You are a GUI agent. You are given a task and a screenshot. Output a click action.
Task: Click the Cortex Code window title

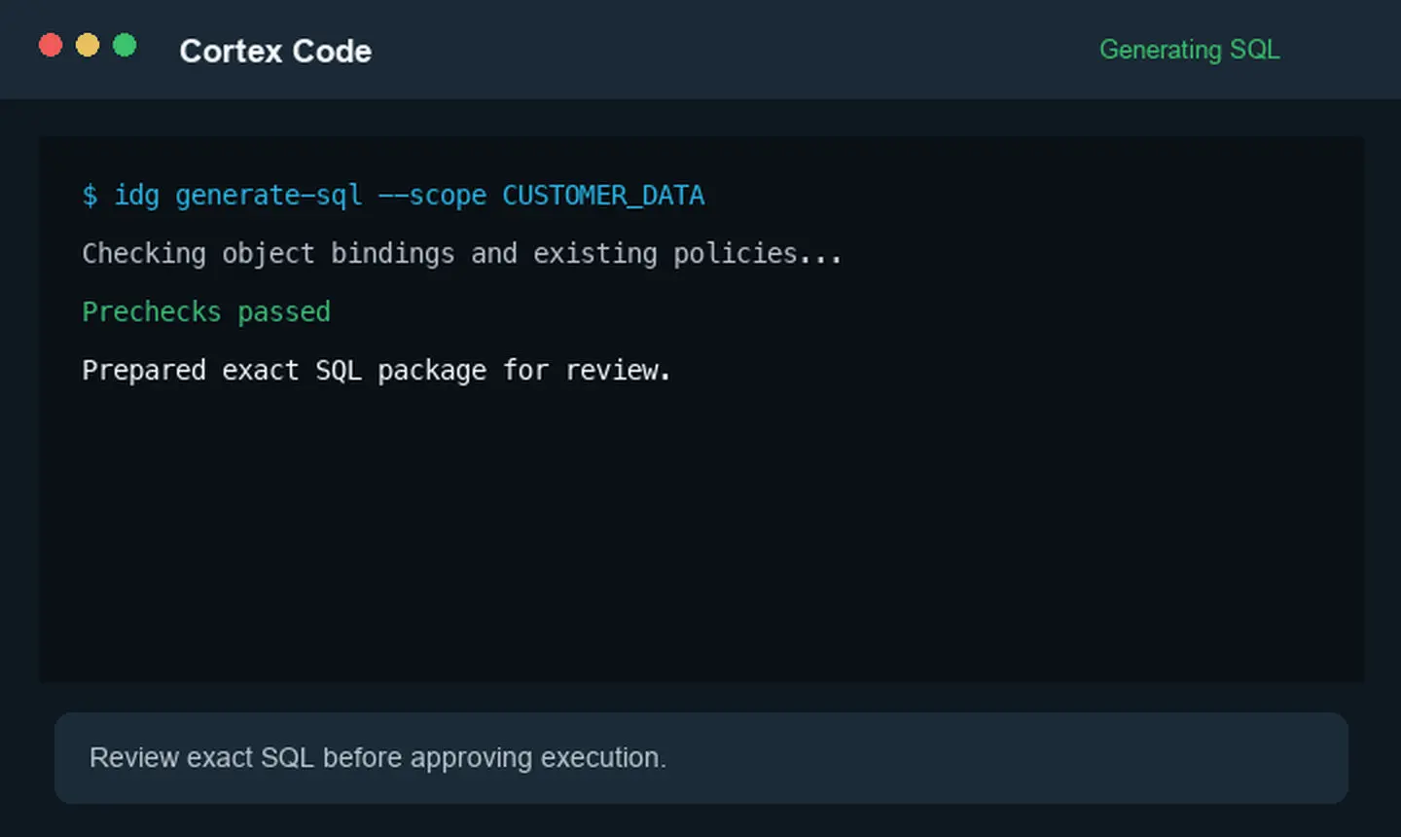click(275, 51)
